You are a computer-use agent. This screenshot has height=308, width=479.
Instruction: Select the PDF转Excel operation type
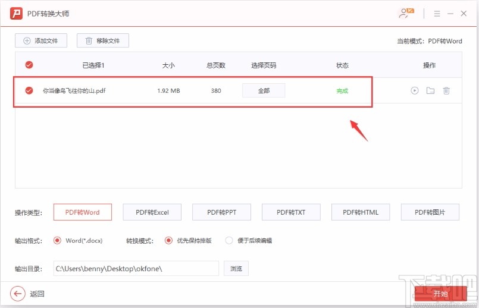point(152,212)
